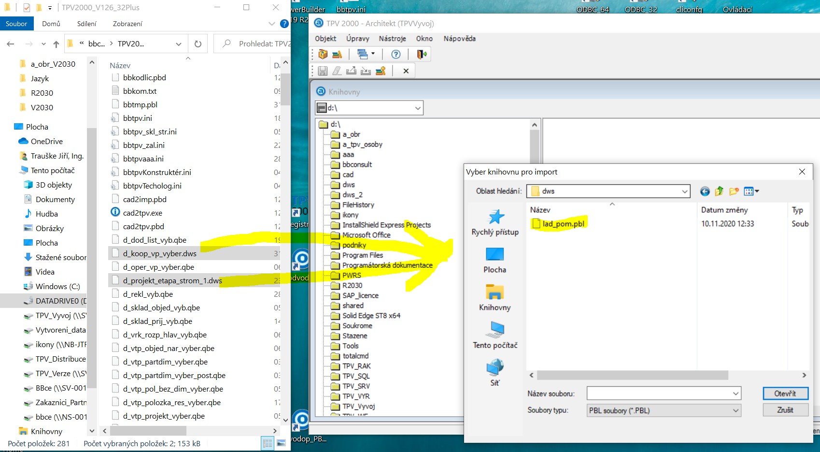
Task: Select the Solid Edge ST8 x64 folder
Action: [371, 316]
